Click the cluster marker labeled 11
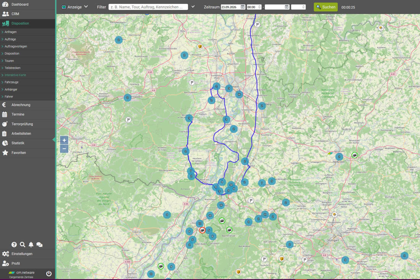Viewport: 420px width, 280px height. point(265,214)
